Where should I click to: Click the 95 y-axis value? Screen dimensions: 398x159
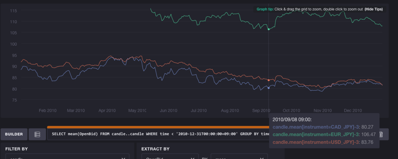pyautogui.click(x=14, y=55)
